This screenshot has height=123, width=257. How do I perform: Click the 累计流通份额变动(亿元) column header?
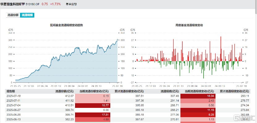click(x=129, y=91)
